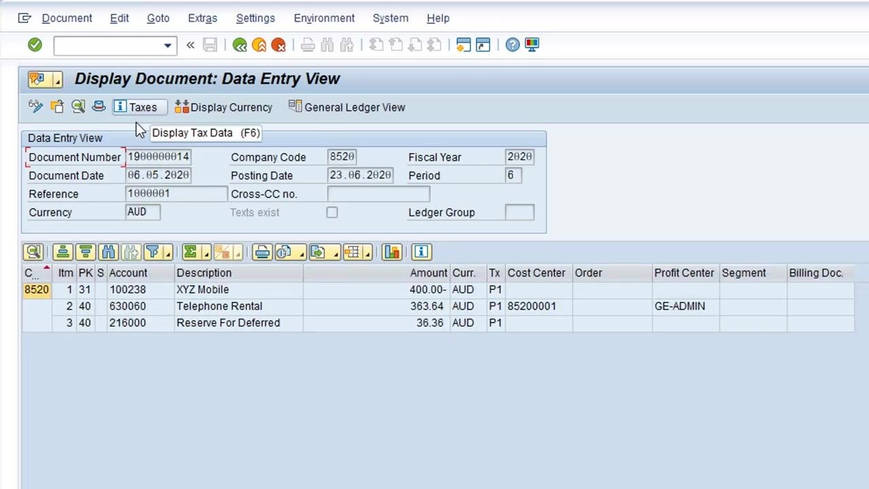Screen dimensions: 869x489
Task: Click the green Enter checkmark icon
Action: click(35, 45)
